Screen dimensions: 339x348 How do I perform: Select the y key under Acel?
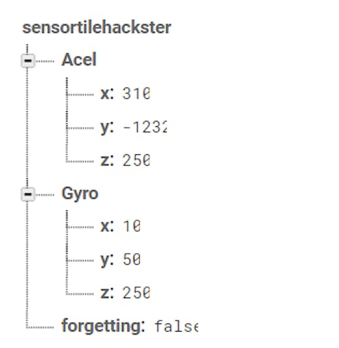point(107,128)
